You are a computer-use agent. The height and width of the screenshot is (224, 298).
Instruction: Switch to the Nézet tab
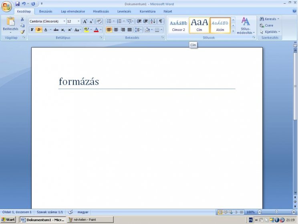(x=167, y=11)
